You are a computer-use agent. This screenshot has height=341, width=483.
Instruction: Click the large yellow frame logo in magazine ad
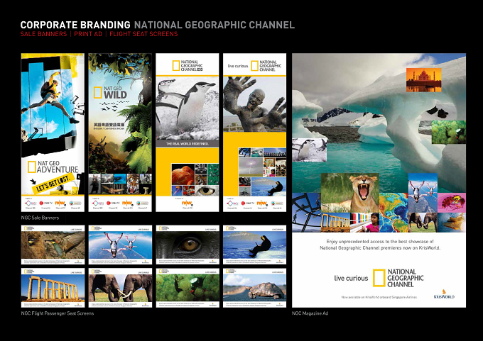pos(379,278)
